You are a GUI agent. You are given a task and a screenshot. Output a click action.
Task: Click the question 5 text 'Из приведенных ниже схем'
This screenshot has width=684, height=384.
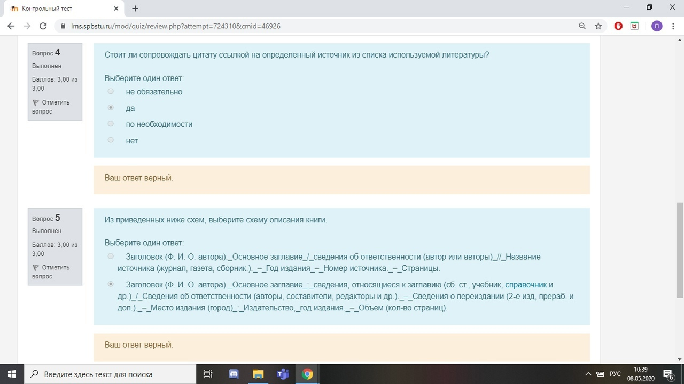(x=215, y=220)
